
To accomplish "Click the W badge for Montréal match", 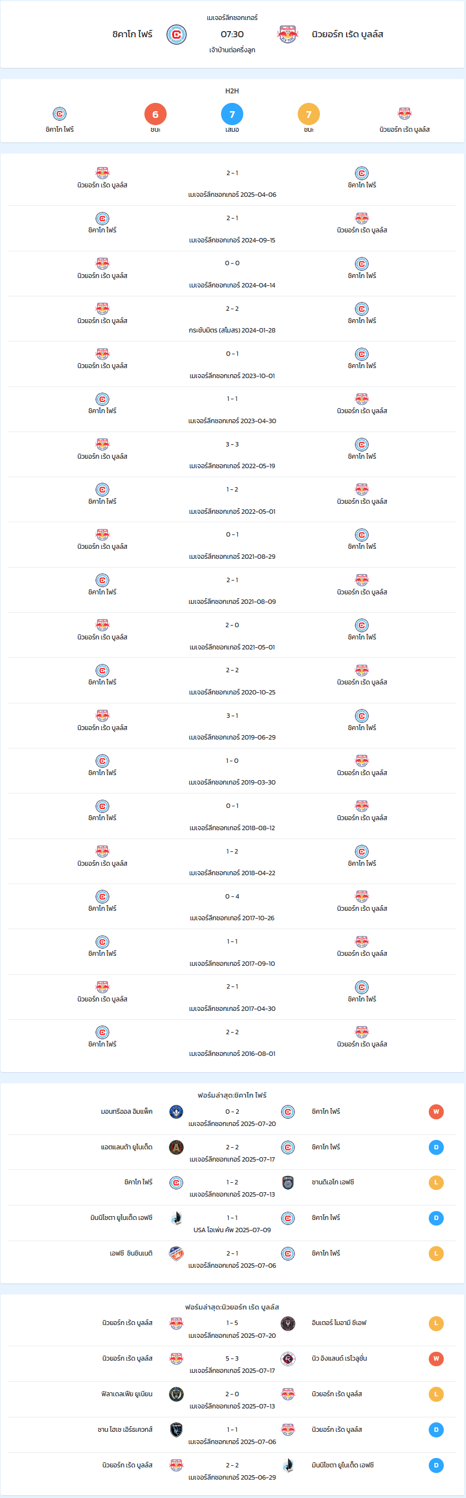I will tap(436, 1112).
